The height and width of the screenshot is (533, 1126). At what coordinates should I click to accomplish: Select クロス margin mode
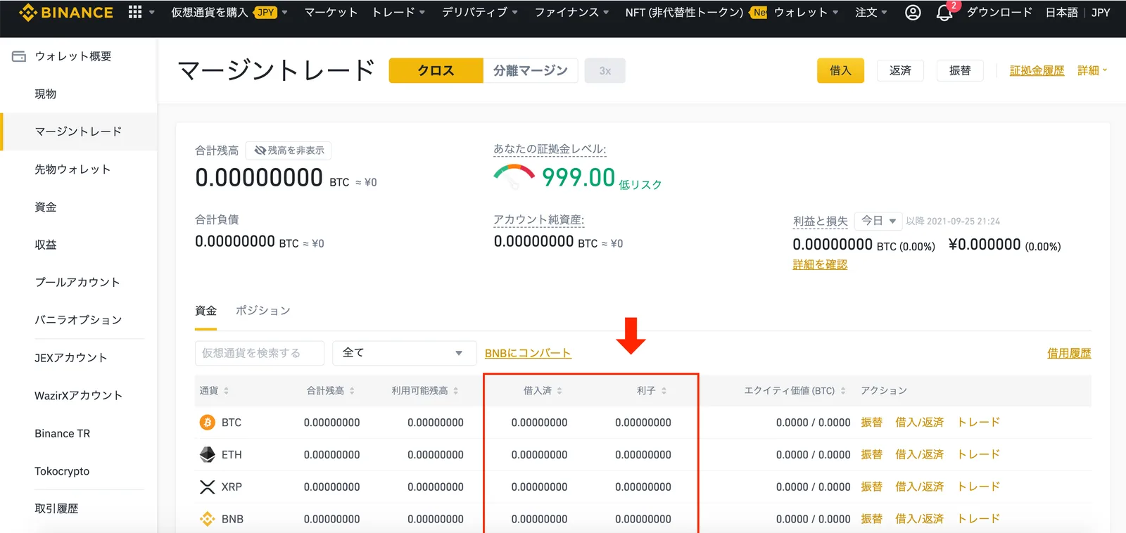[x=436, y=70]
